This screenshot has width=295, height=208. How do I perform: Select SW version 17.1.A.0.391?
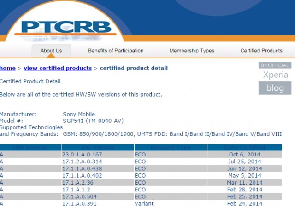tap(79, 204)
